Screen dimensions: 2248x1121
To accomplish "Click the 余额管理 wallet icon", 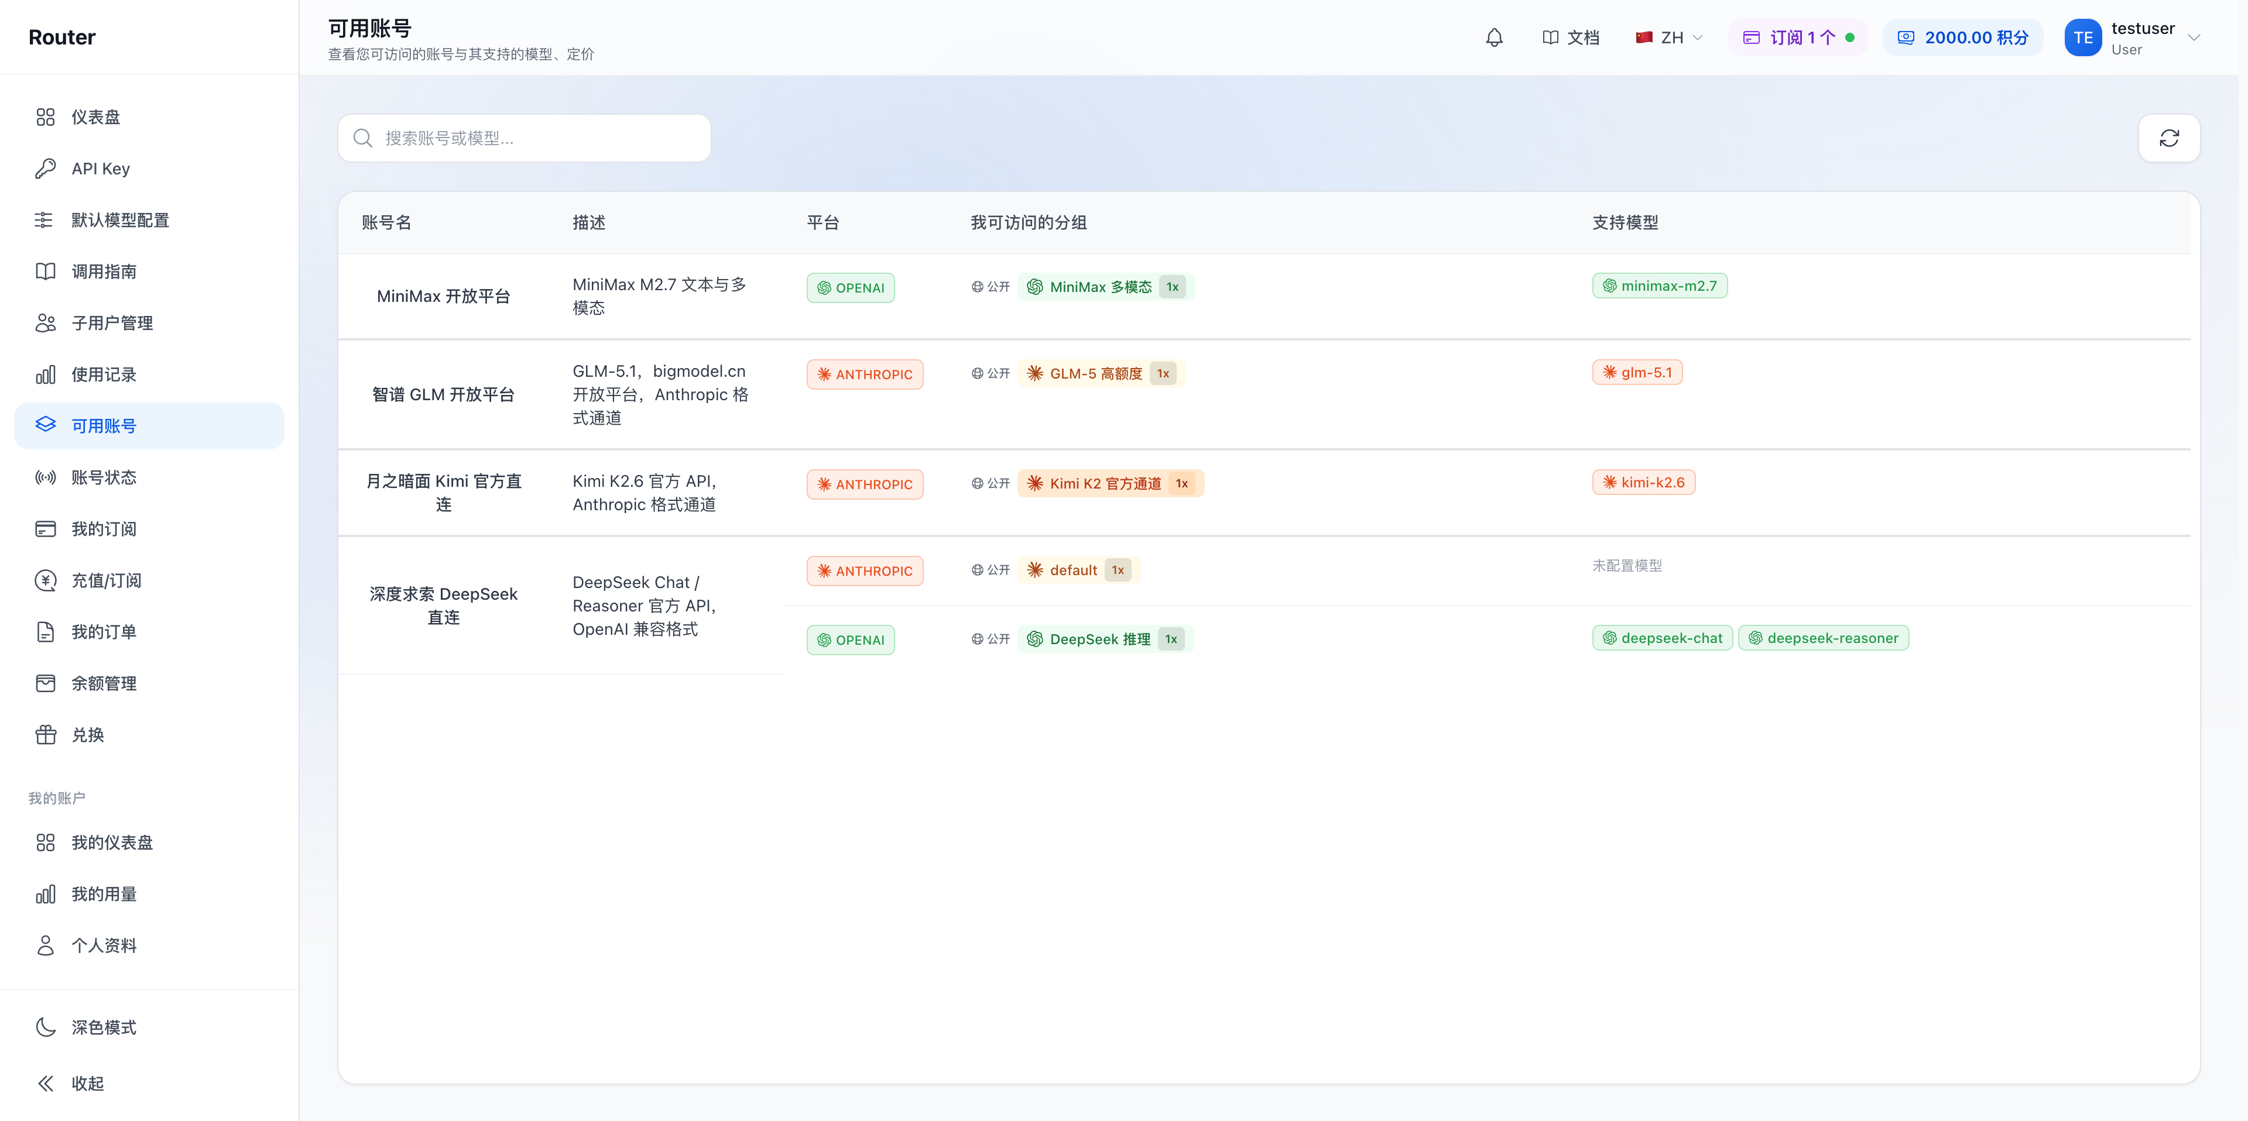I will pyautogui.click(x=46, y=683).
